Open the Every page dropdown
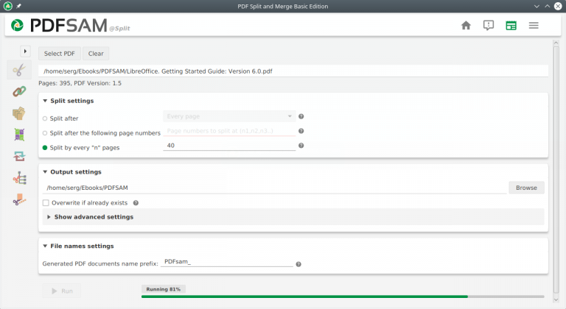 (229, 116)
